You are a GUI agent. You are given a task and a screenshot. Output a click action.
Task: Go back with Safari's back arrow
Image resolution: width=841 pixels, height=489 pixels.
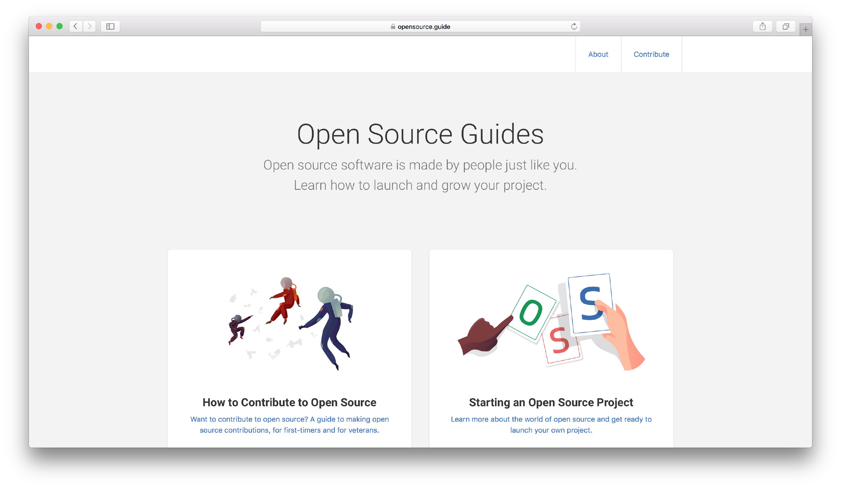76,26
